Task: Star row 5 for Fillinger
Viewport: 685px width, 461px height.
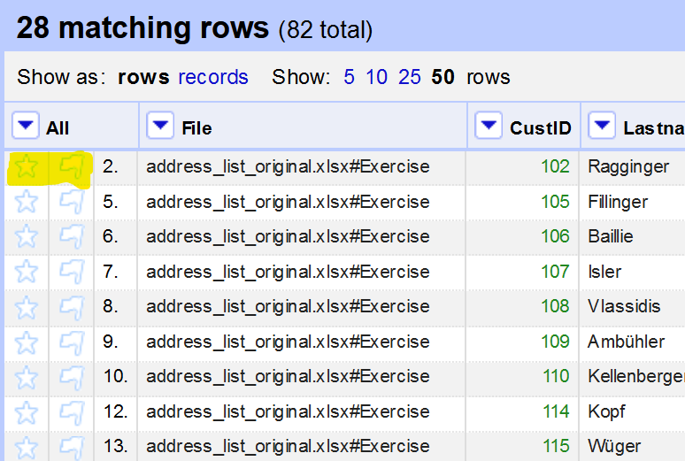Action: tap(27, 201)
